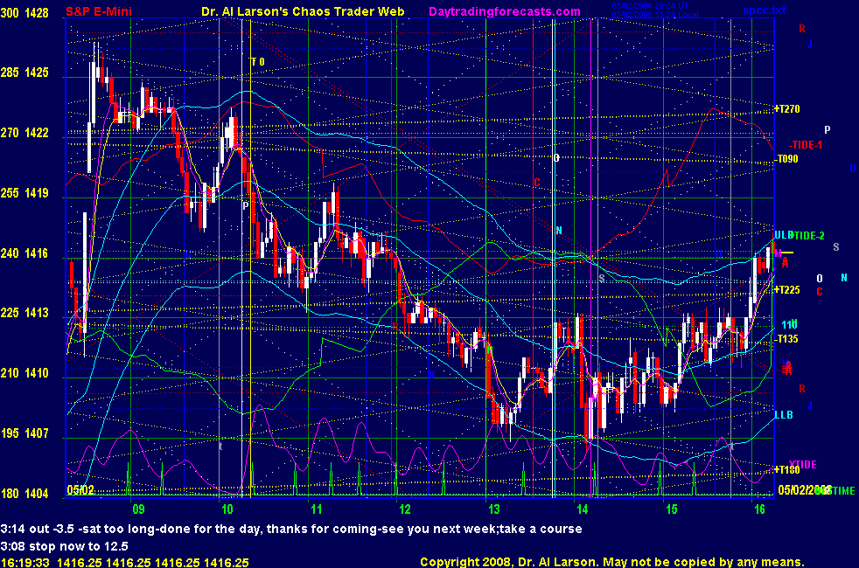Click the white 'P' planet label right of chart
The height and width of the screenshot is (568, 859).
pyautogui.click(x=828, y=129)
